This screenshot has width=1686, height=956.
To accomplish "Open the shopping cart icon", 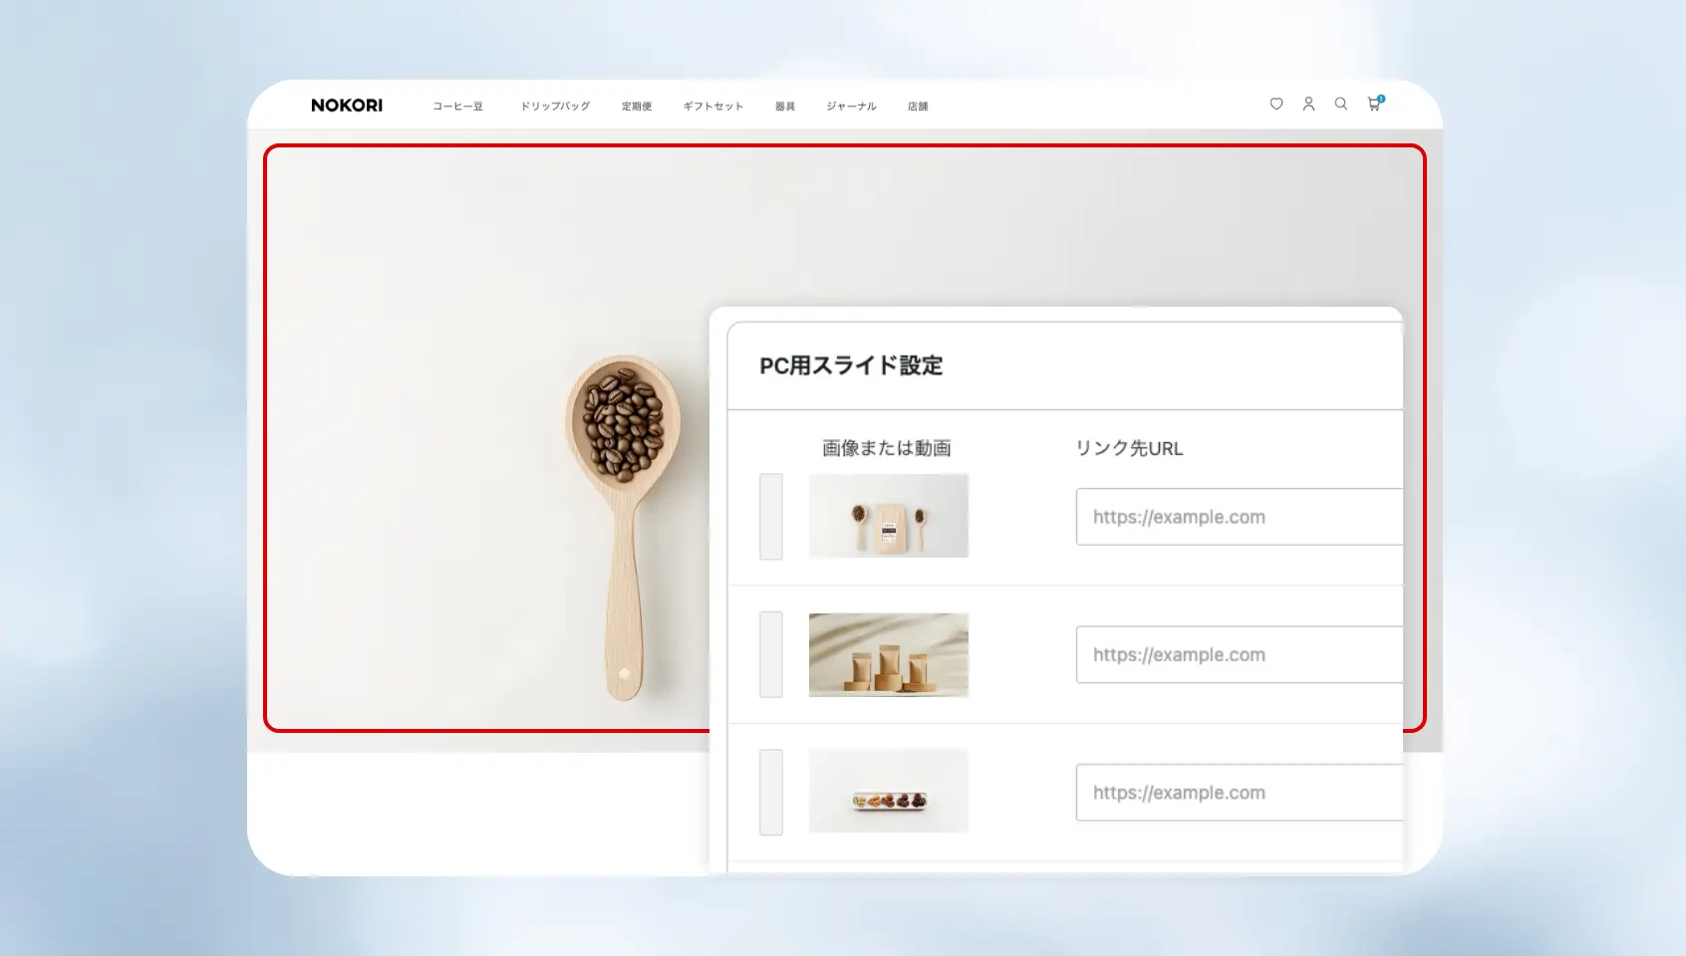I will 1375,104.
